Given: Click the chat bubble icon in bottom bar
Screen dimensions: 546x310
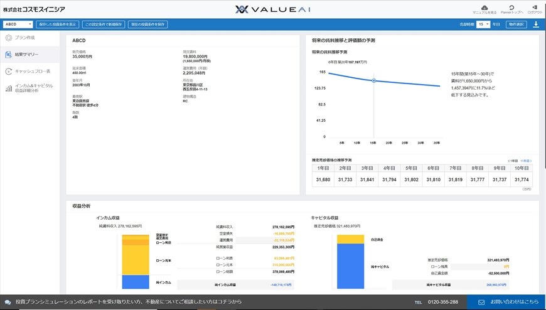Looking at the screenshot, I should 8,302.
